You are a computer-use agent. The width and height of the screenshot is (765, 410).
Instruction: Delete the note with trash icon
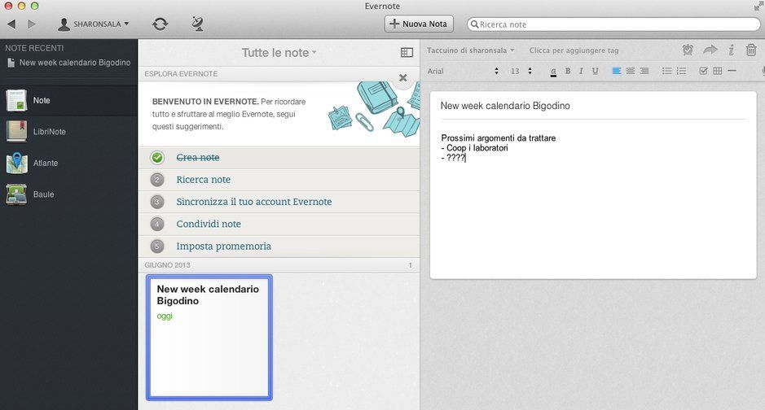coord(751,50)
